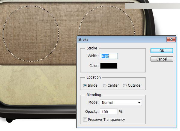This screenshot has height=131, width=180.
Task: Click the small black foot under the frame
Action: tap(9, 121)
